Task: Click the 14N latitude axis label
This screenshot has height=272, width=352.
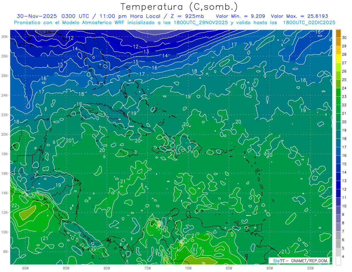Action: tap(5, 193)
